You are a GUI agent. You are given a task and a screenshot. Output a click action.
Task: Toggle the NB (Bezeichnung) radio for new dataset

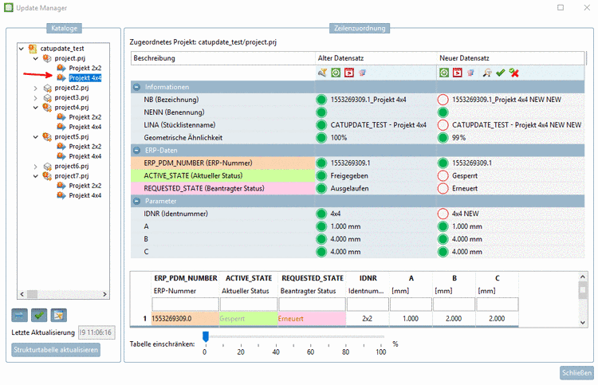[x=443, y=100]
